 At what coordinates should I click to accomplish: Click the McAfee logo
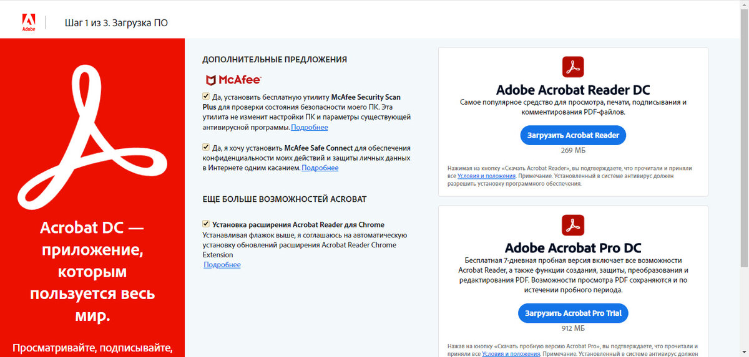(x=233, y=80)
